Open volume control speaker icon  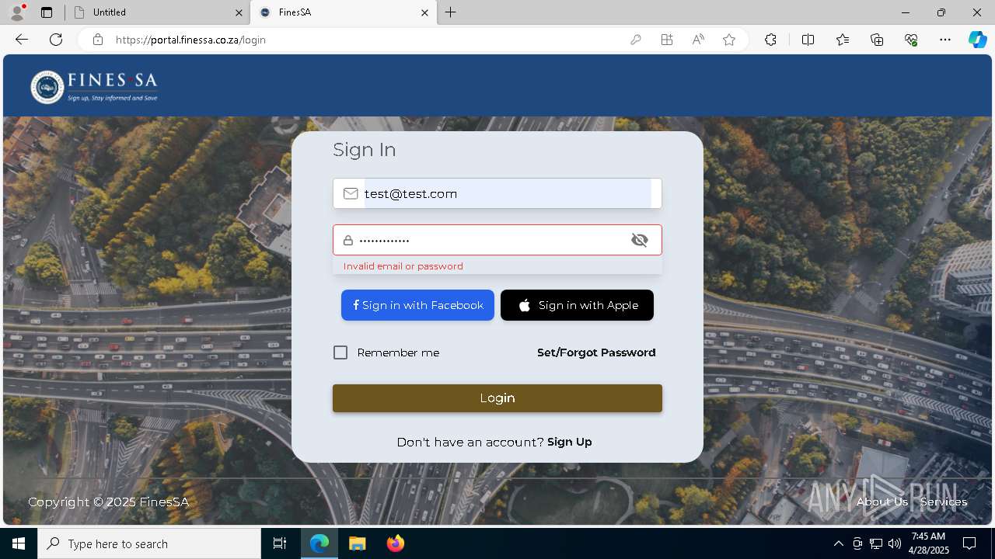pos(895,543)
